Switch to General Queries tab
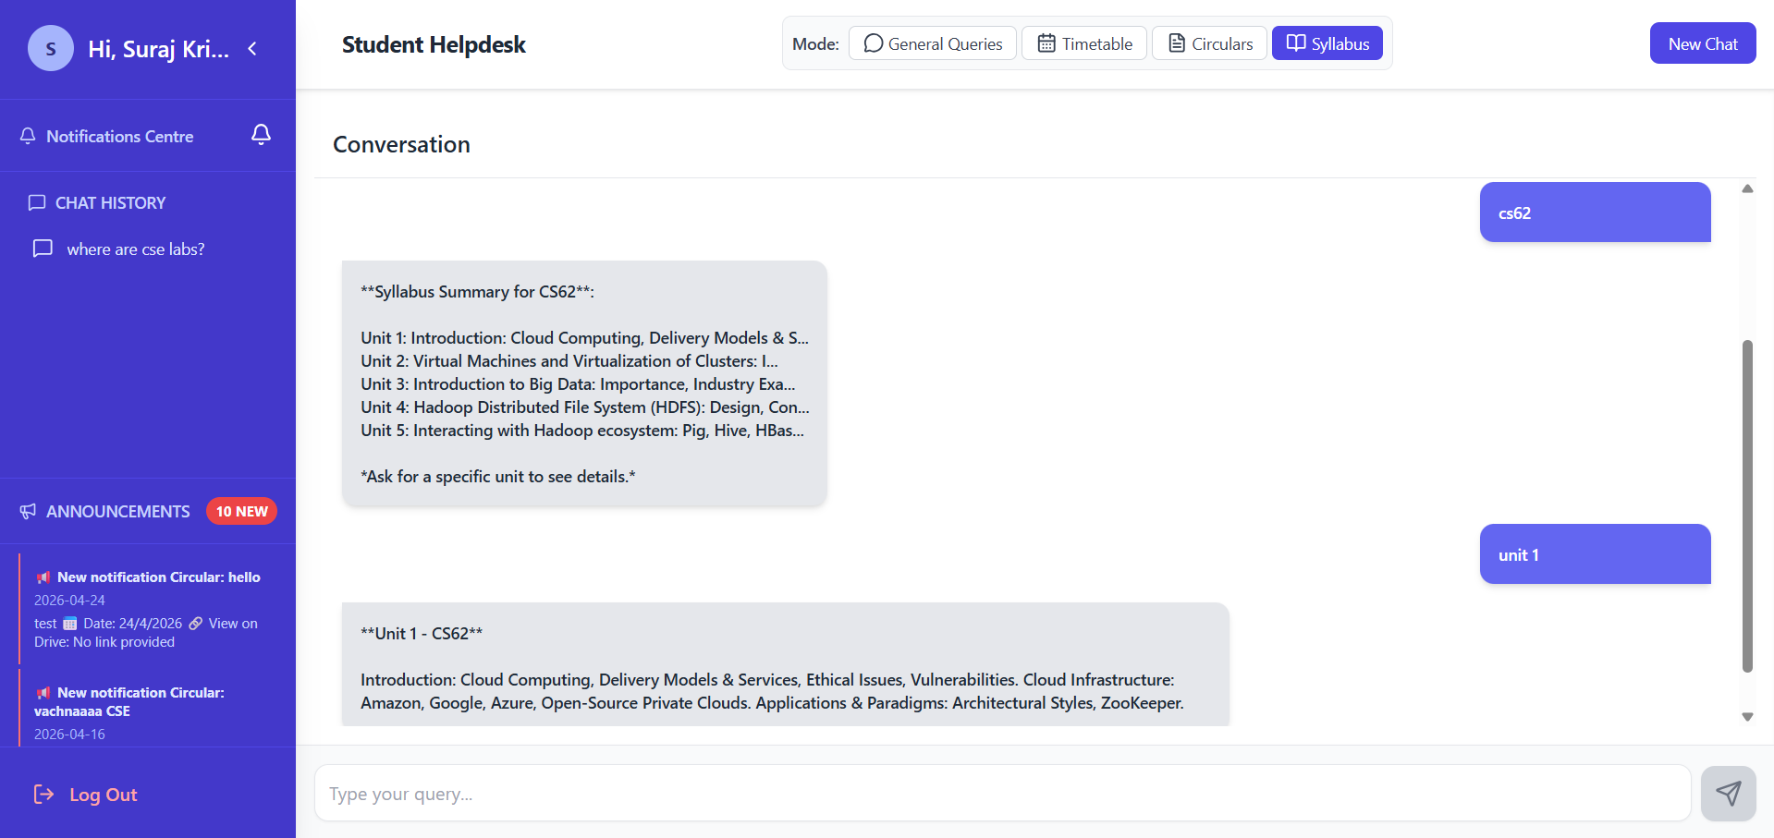 coord(932,43)
